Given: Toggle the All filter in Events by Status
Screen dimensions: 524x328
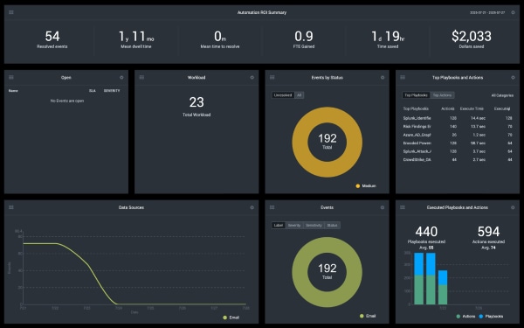Looking at the screenshot, I should [299, 95].
